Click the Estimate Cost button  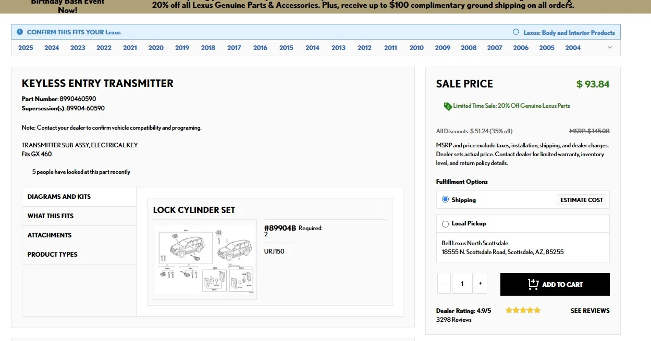coord(581,200)
